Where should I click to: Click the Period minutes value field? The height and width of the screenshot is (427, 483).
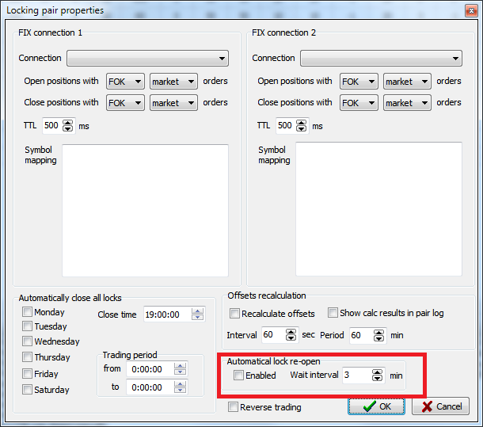click(361, 335)
